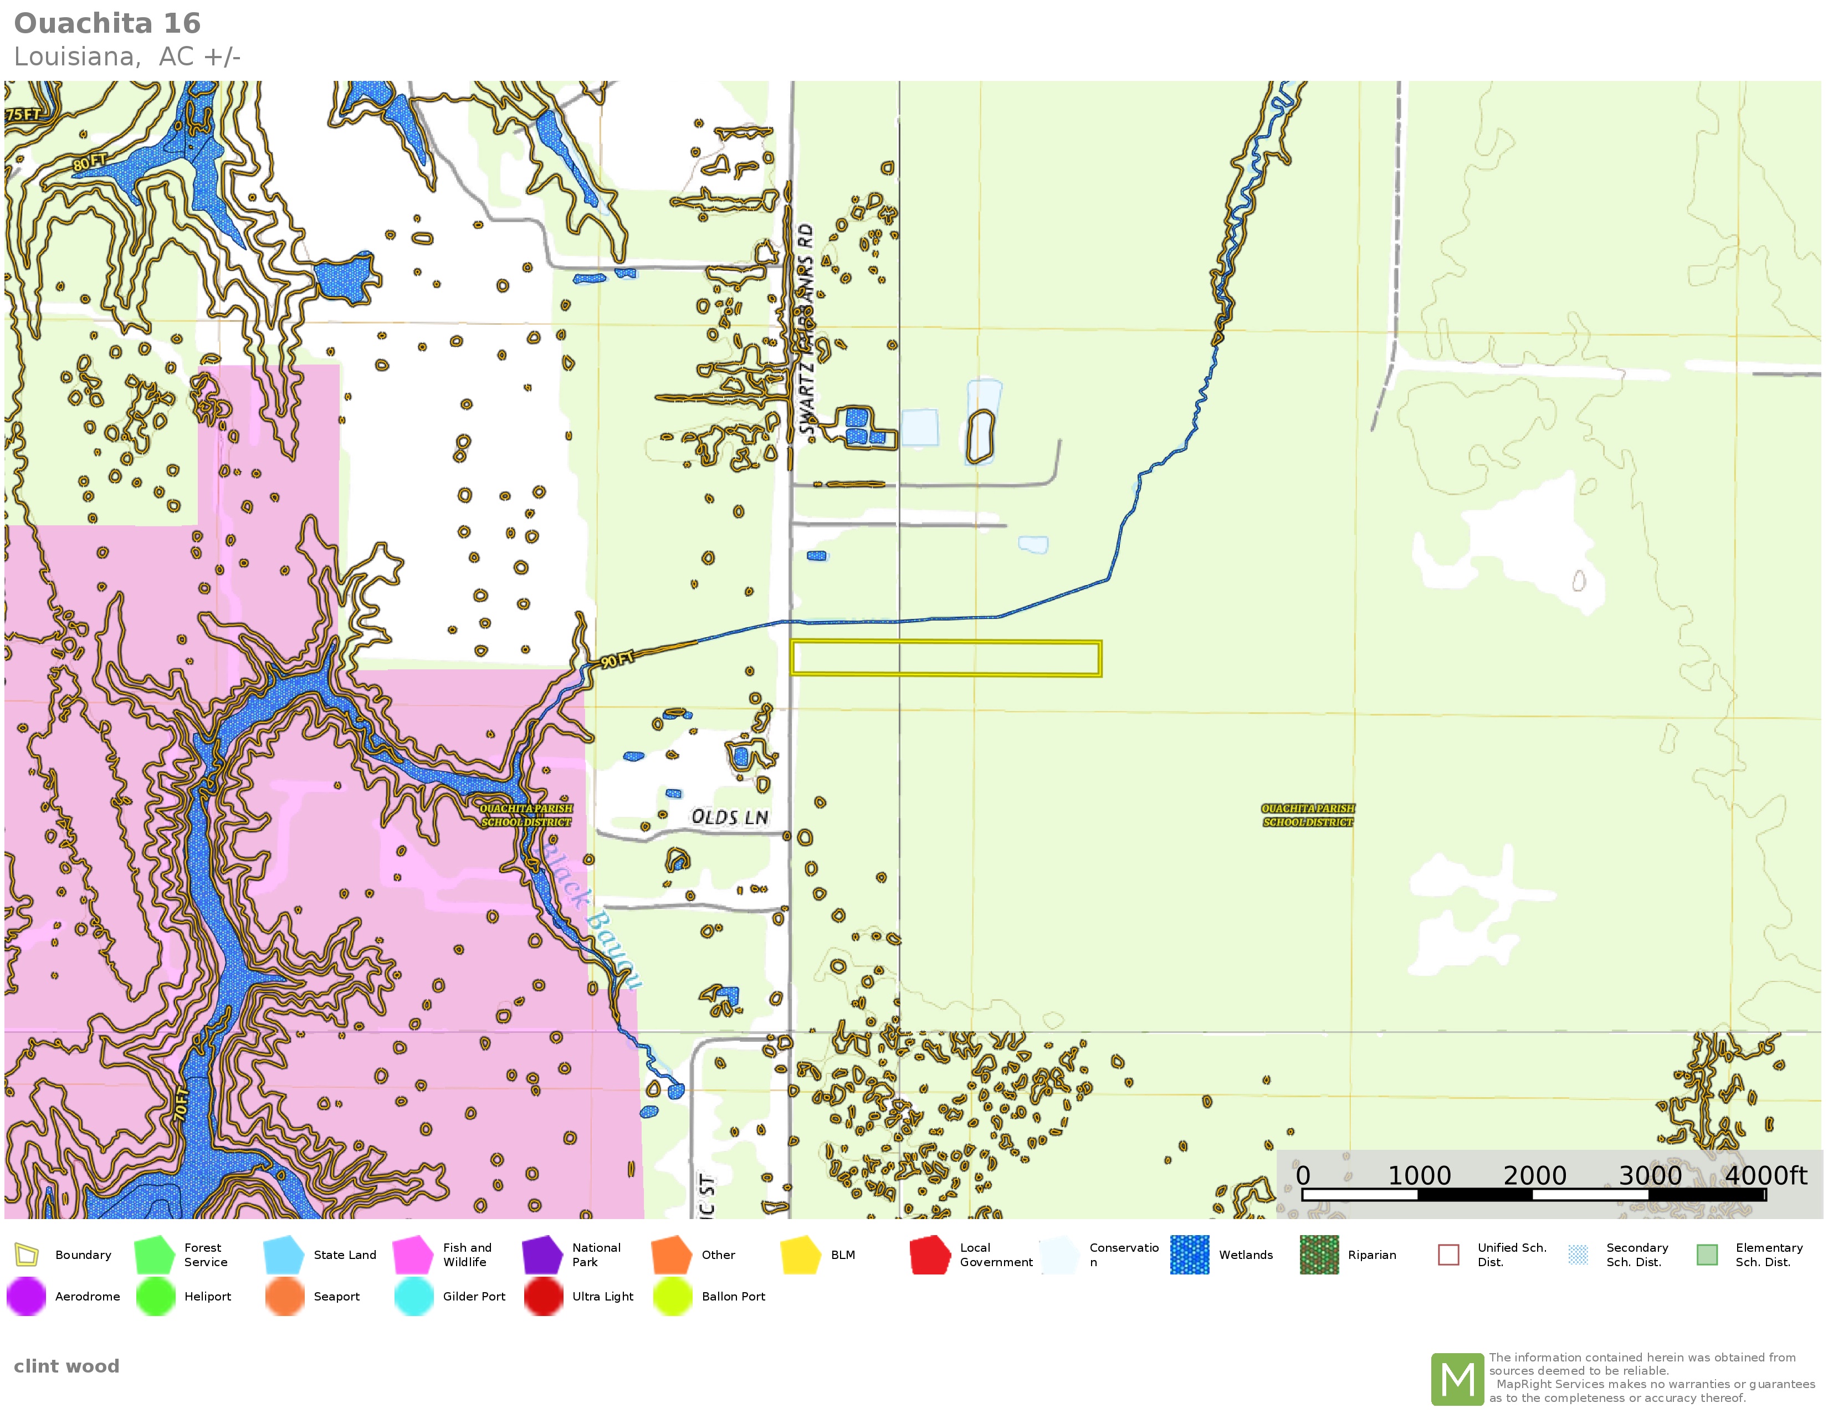Click the orange Seaport circle icon

tap(285, 1296)
